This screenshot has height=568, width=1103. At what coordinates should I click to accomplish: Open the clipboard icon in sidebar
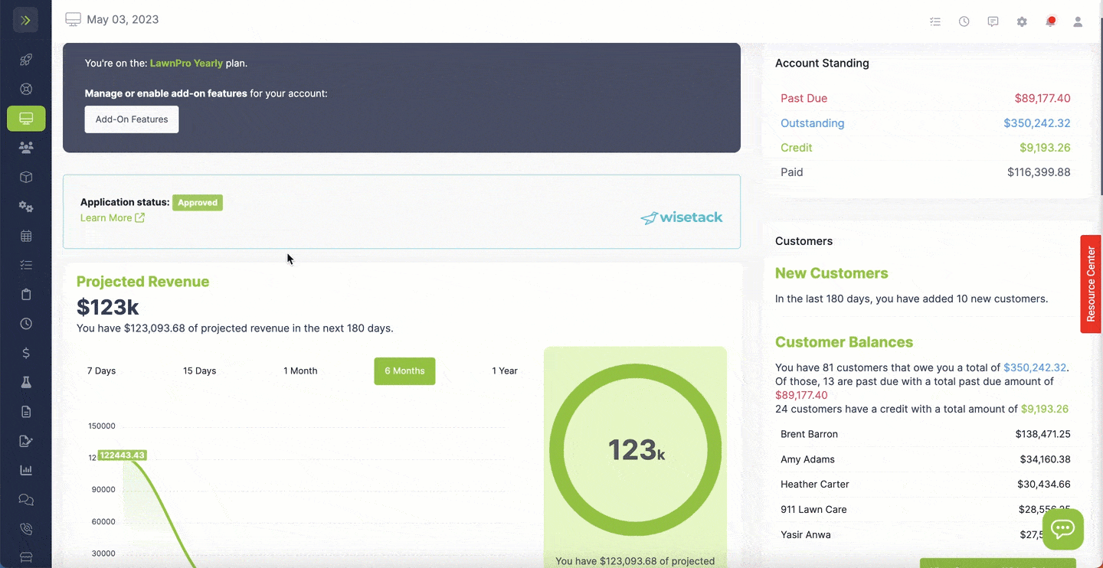tap(26, 294)
